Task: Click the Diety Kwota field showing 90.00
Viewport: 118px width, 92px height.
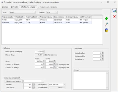Action: click(50, 61)
